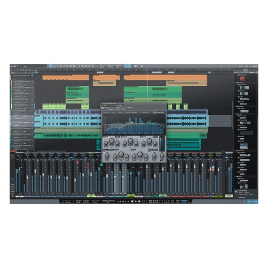Select the Eraser tool
The height and width of the screenshot is (268, 268).
click(x=61, y=66)
